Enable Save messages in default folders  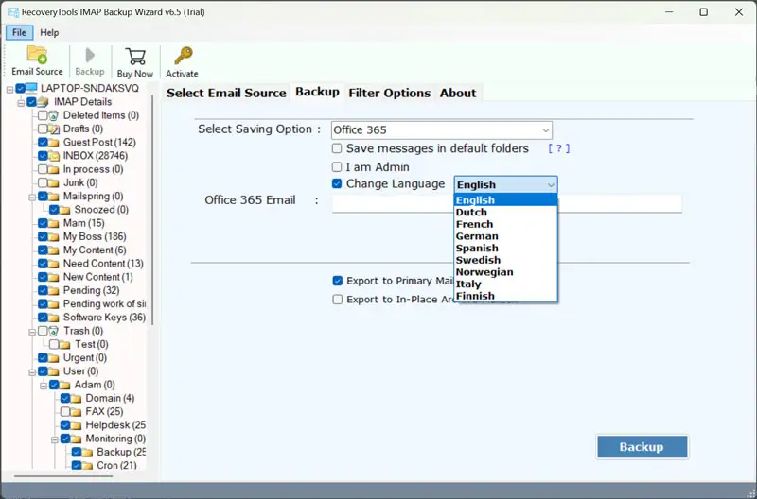tap(338, 148)
